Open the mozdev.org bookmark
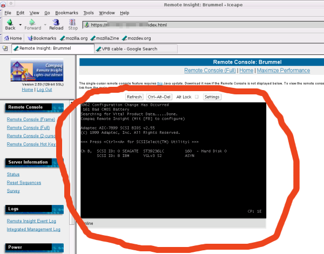 (137, 38)
